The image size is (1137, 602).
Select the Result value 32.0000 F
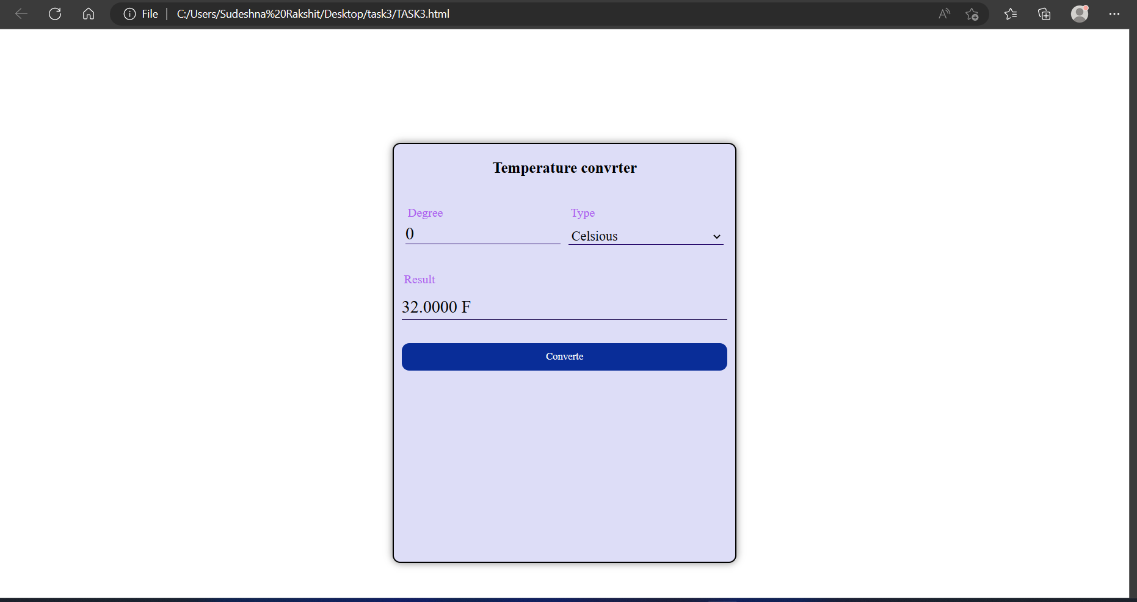[435, 307]
